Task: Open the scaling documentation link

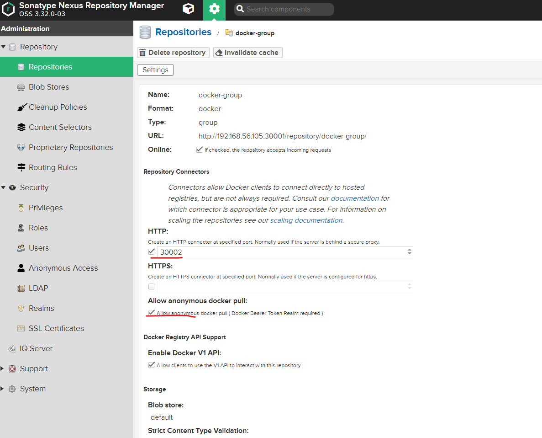Action: click(306, 220)
